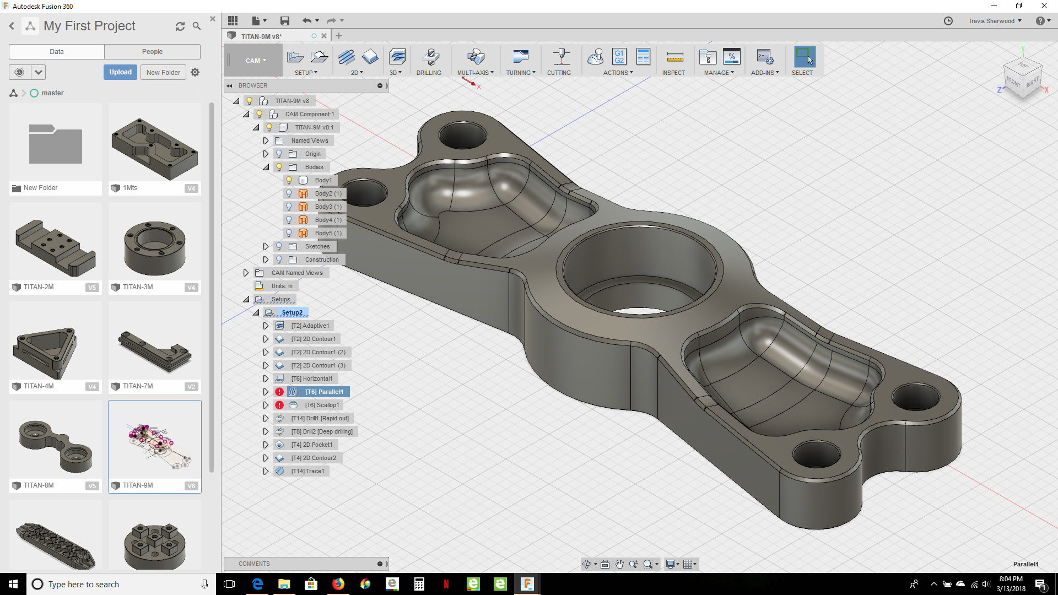This screenshot has height=595, width=1058.
Task: Click the Drilling tool icon
Action: pyautogui.click(x=430, y=57)
